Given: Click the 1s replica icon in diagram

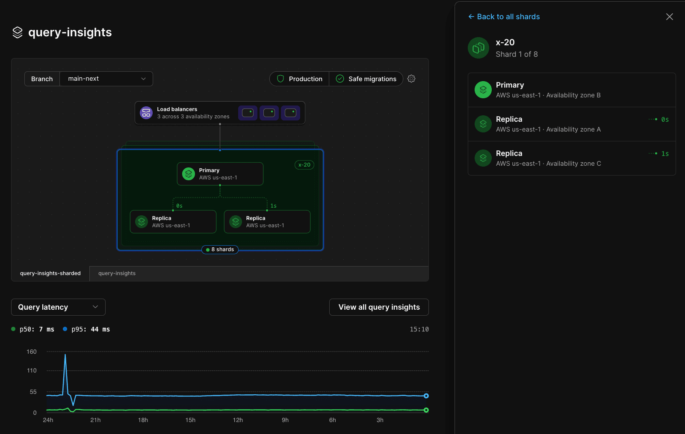Looking at the screenshot, I should 236,222.
